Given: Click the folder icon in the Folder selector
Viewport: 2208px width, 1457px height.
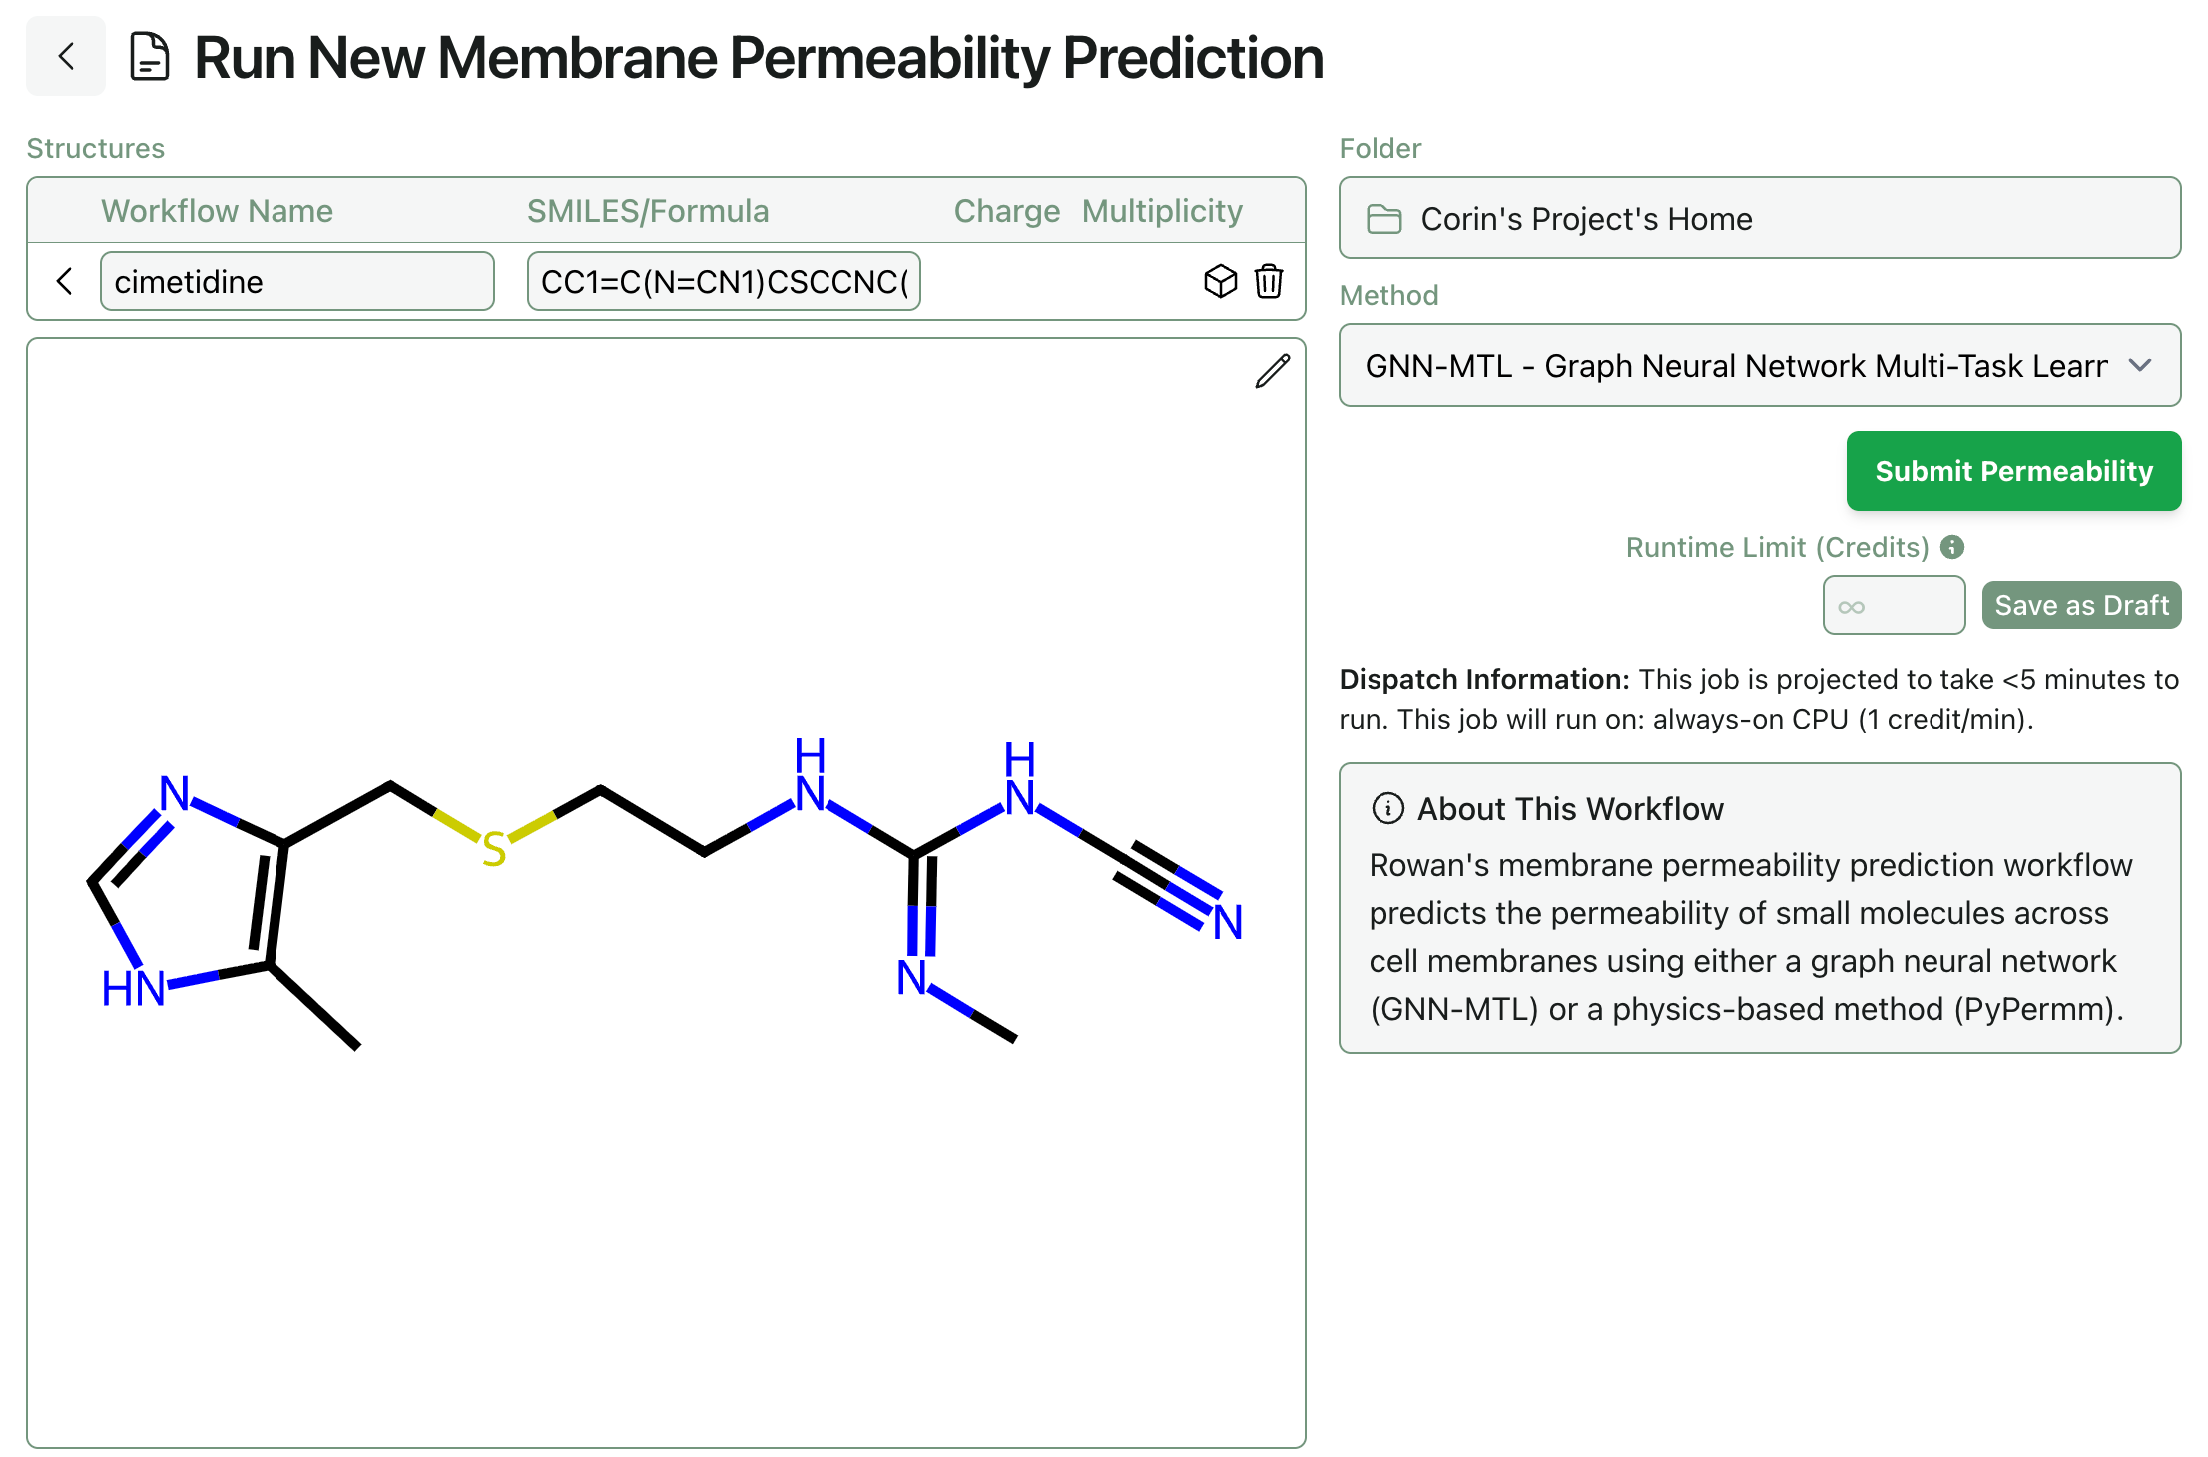Looking at the screenshot, I should click(x=1385, y=219).
